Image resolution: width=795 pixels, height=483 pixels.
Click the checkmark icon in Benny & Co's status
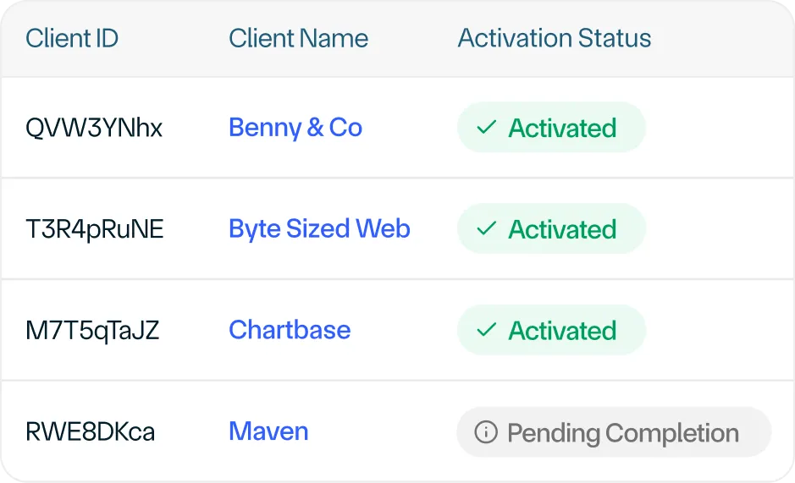(x=486, y=127)
